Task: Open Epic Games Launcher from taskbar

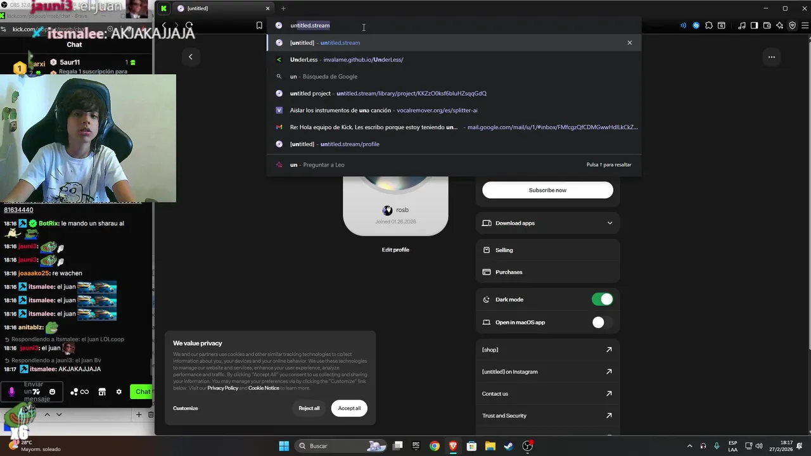Action: [x=416, y=446]
